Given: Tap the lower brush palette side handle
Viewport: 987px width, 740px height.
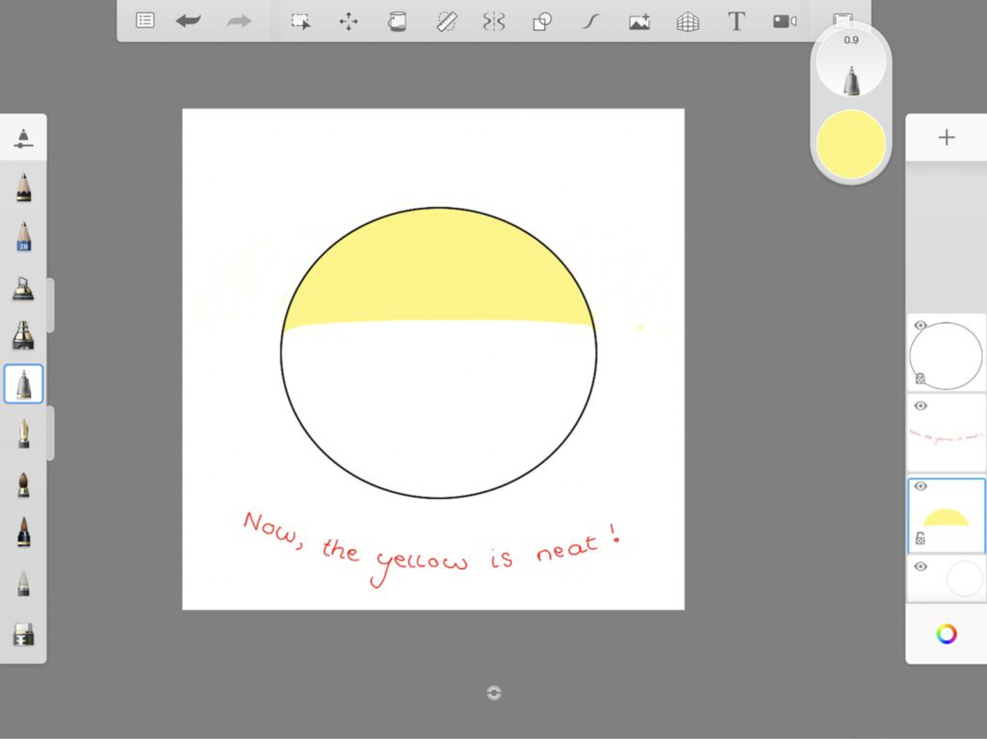Looking at the screenshot, I should click(51, 432).
